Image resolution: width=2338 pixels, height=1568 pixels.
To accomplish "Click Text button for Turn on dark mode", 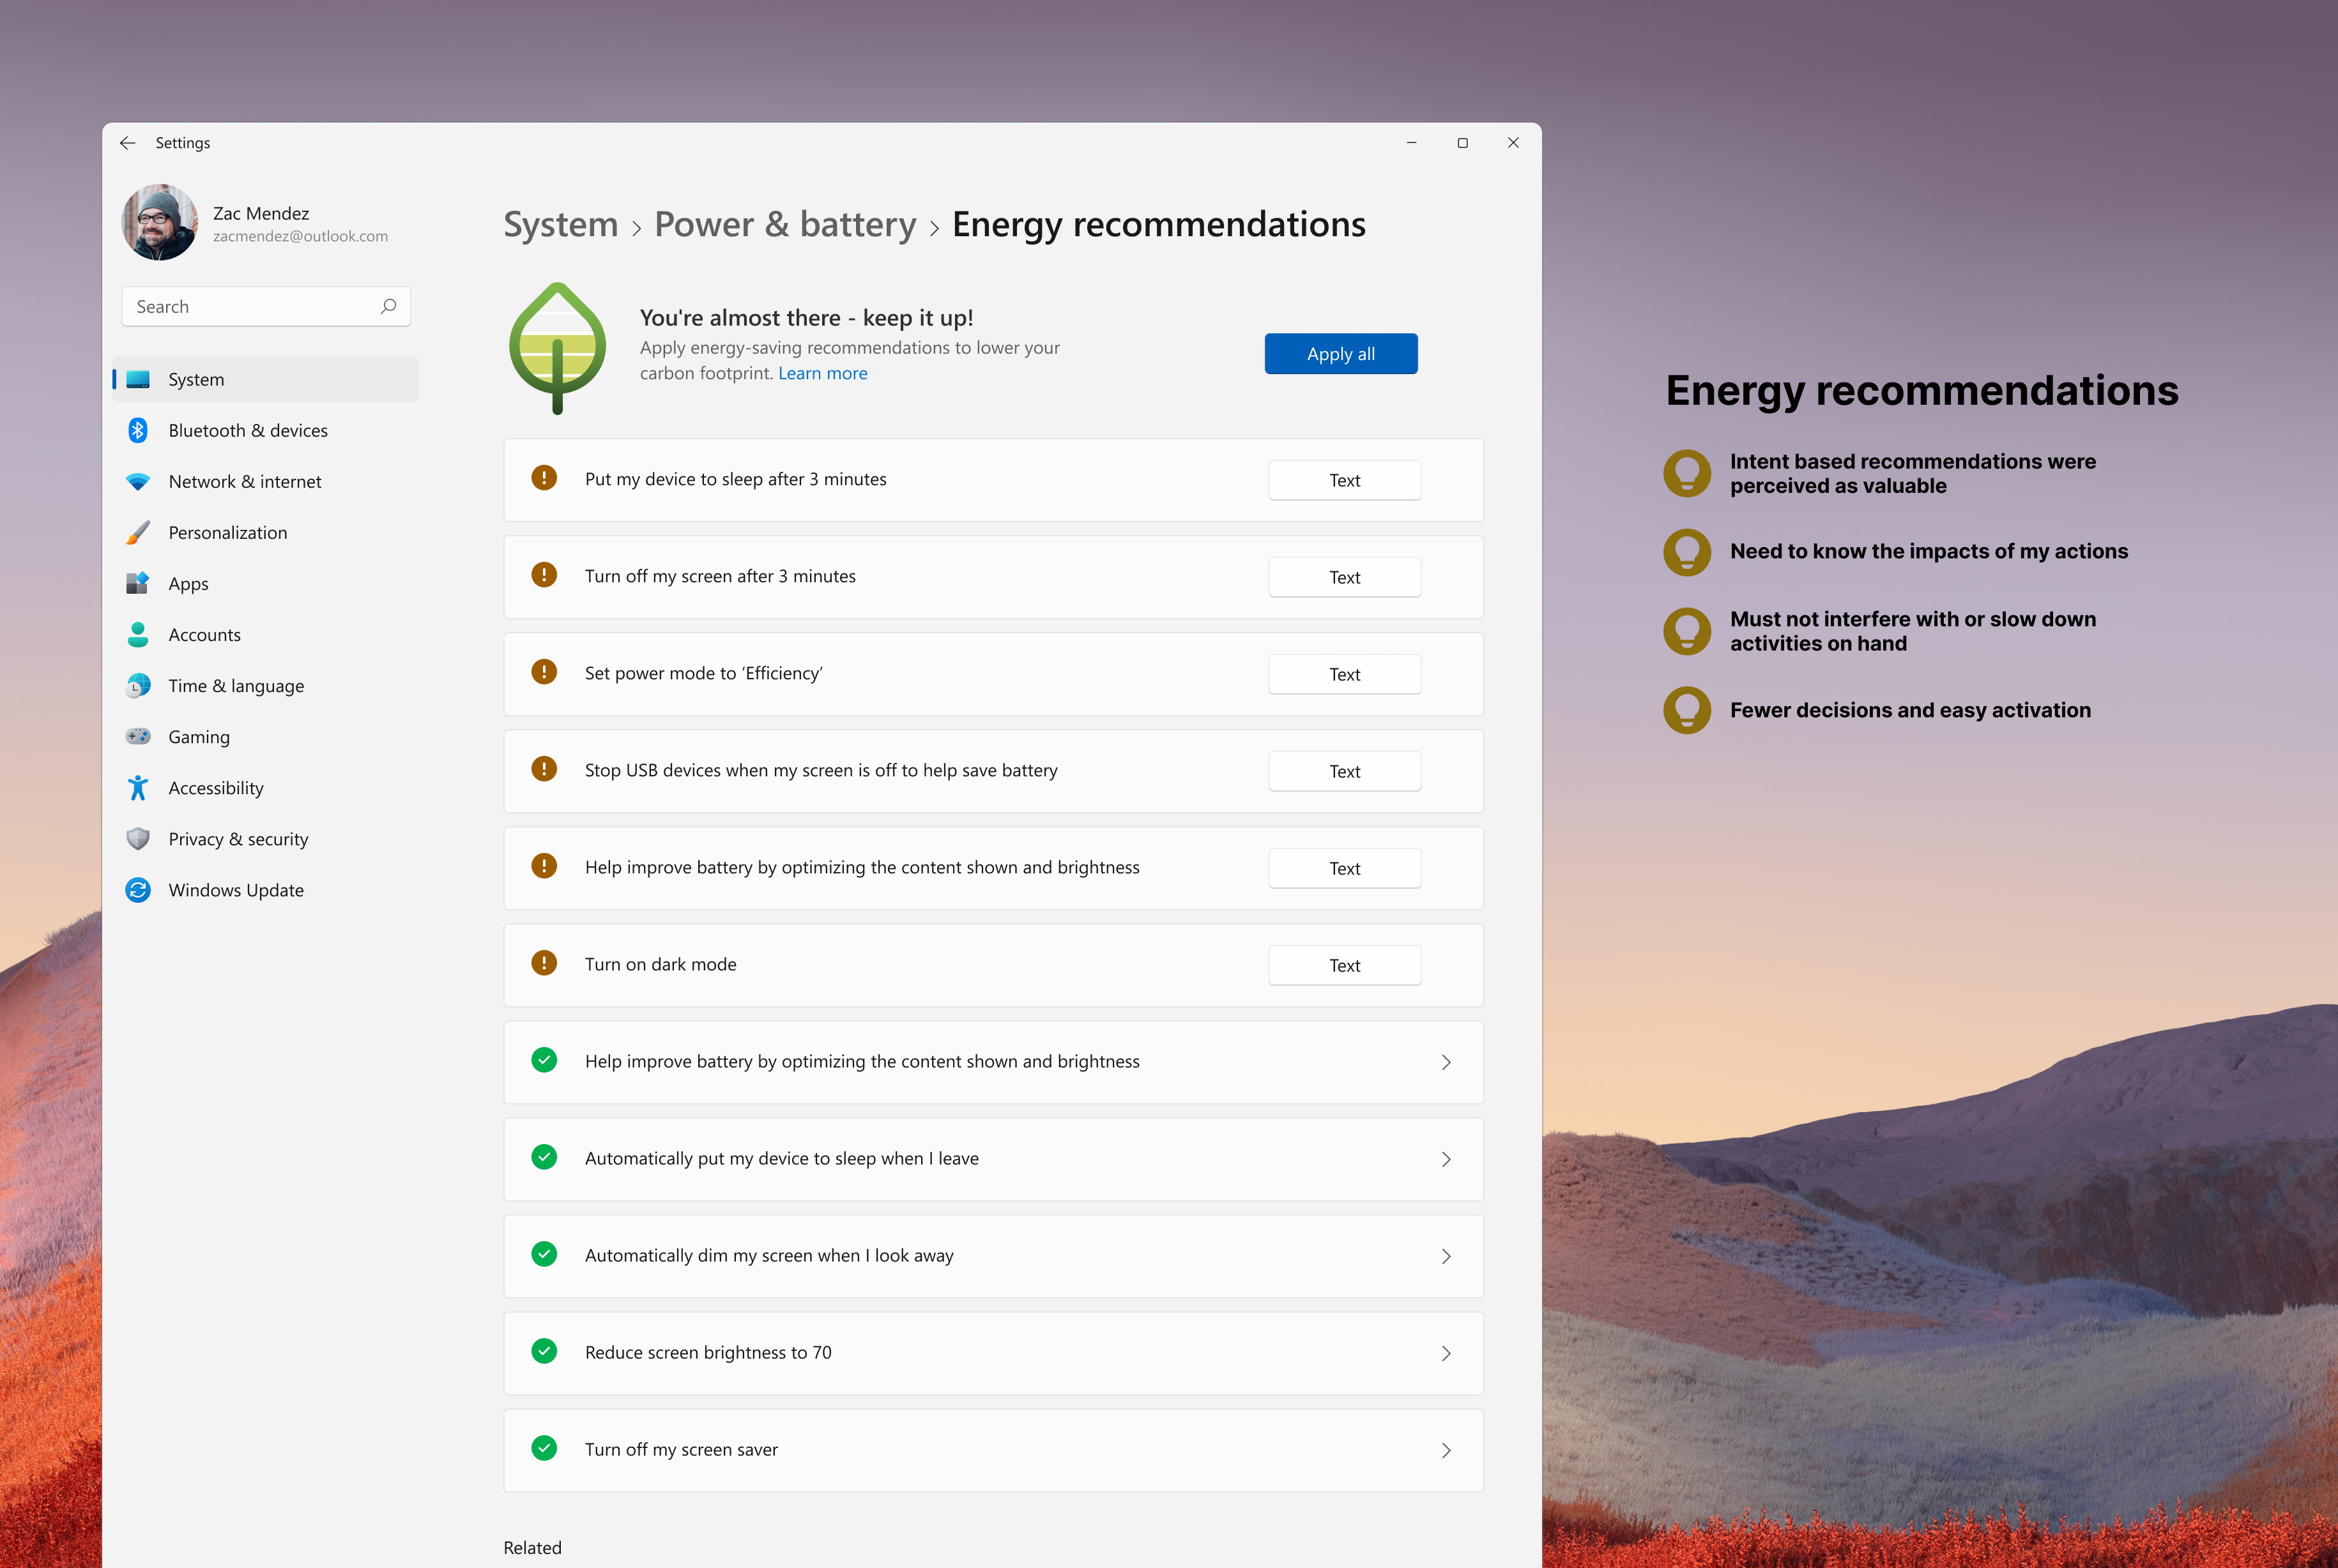I will (1345, 965).
